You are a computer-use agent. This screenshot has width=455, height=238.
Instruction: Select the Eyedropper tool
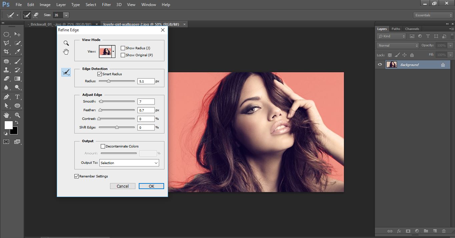pyautogui.click(x=17, y=52)
